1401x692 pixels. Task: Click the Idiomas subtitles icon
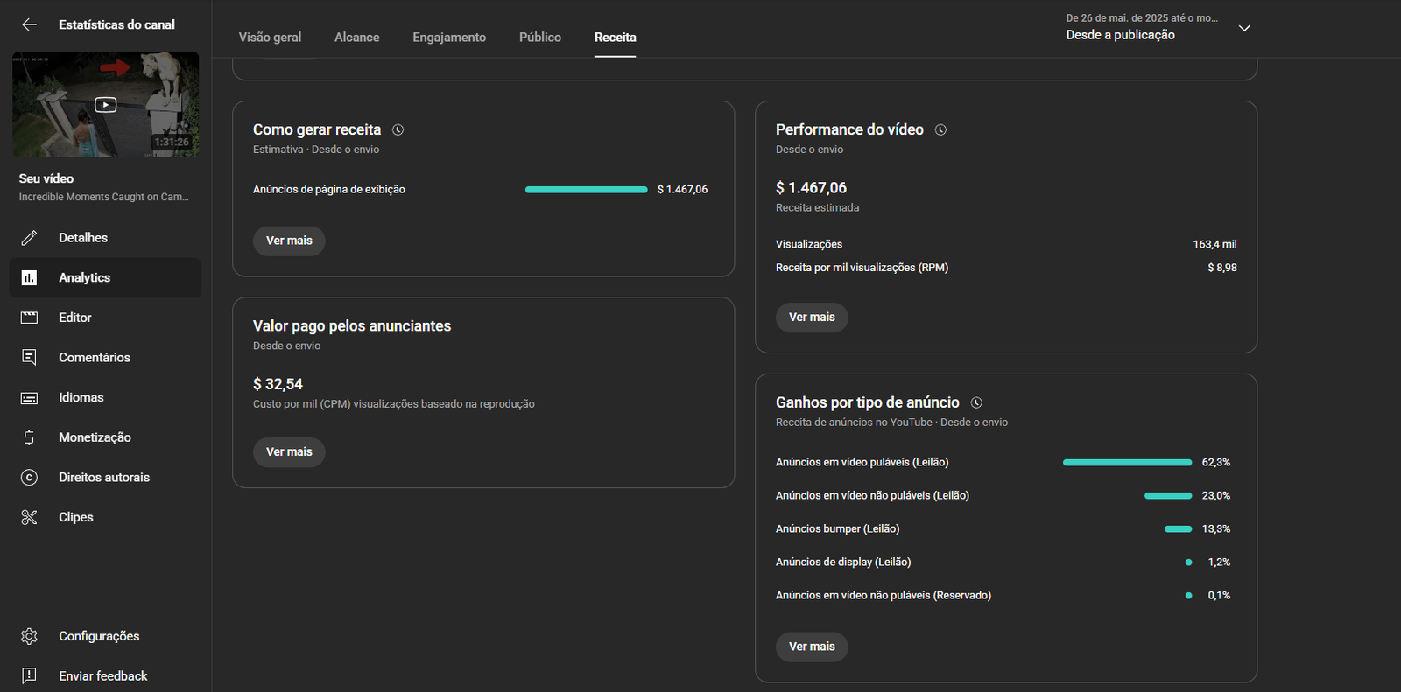[29, 398]
